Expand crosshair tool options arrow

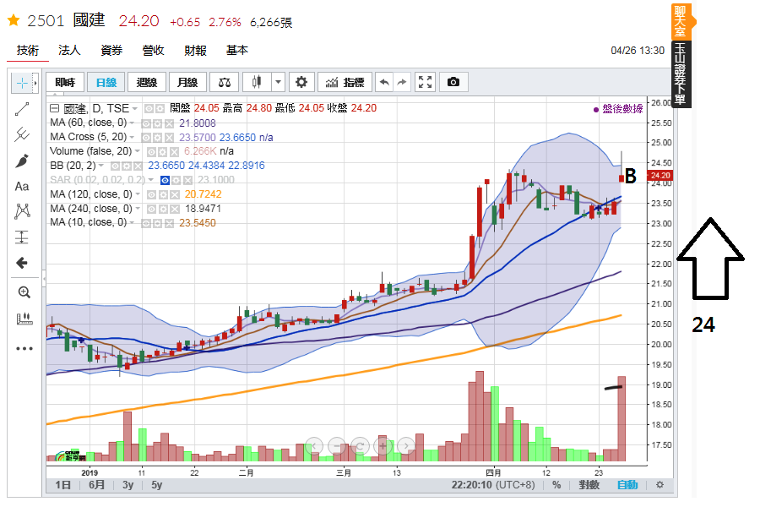[x=35, y=84]
